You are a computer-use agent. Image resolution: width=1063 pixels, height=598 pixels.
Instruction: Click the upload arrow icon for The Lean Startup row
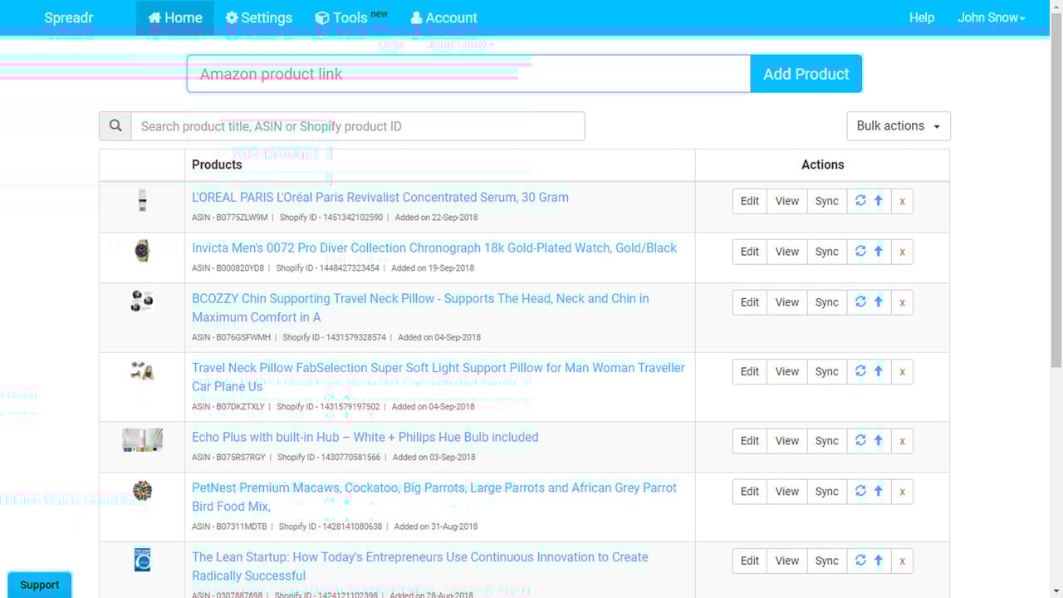coord(878,561)
